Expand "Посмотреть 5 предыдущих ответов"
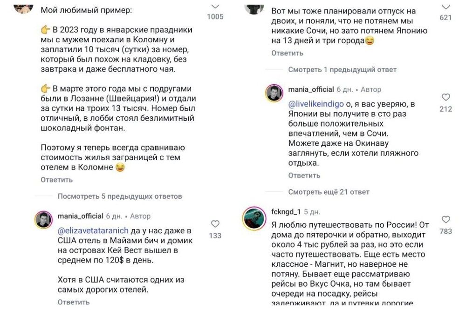466x310 pixels. click(x=119, y=196)
